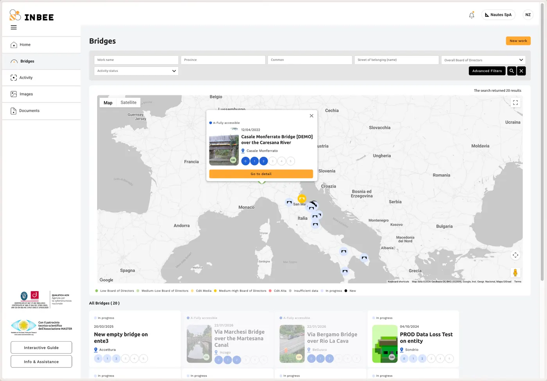Click the Work name input field

pyautogui.click(x=136, y=60)
